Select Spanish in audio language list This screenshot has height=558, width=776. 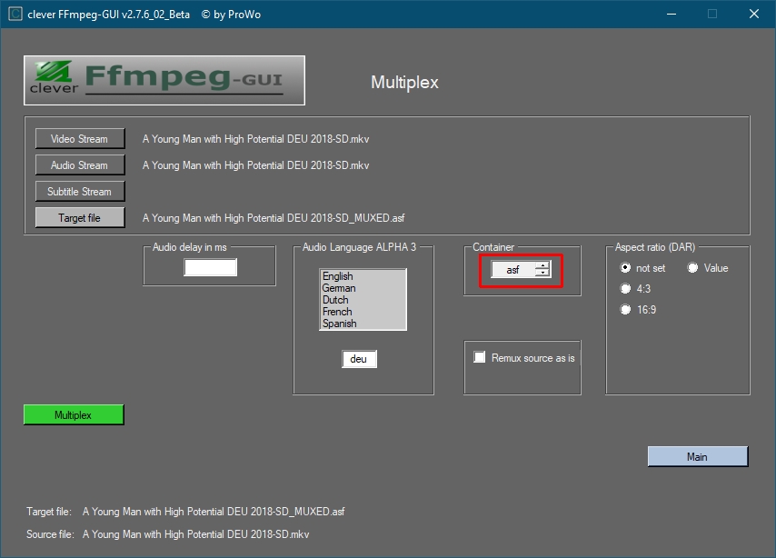click(340, 324)
